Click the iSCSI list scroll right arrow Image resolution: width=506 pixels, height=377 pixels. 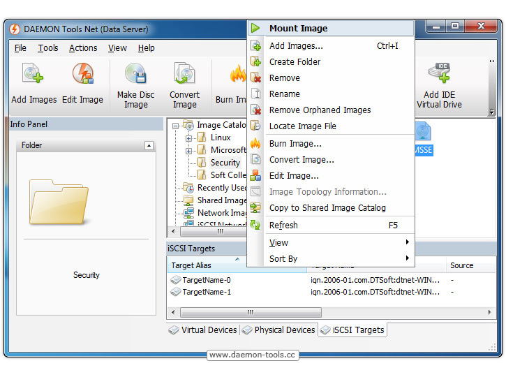(x=489, y=312)
